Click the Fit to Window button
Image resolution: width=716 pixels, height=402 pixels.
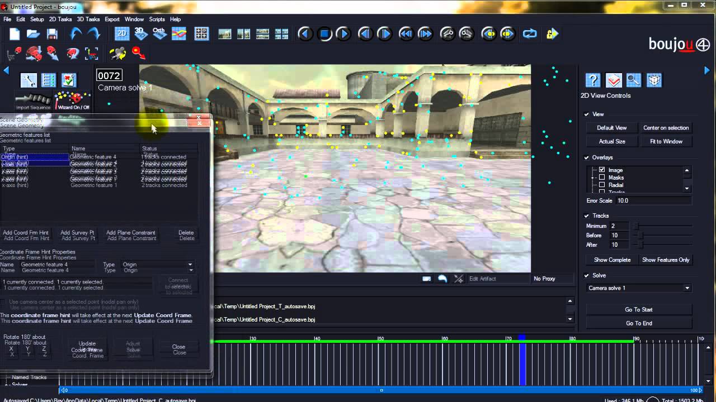point(666,141)
